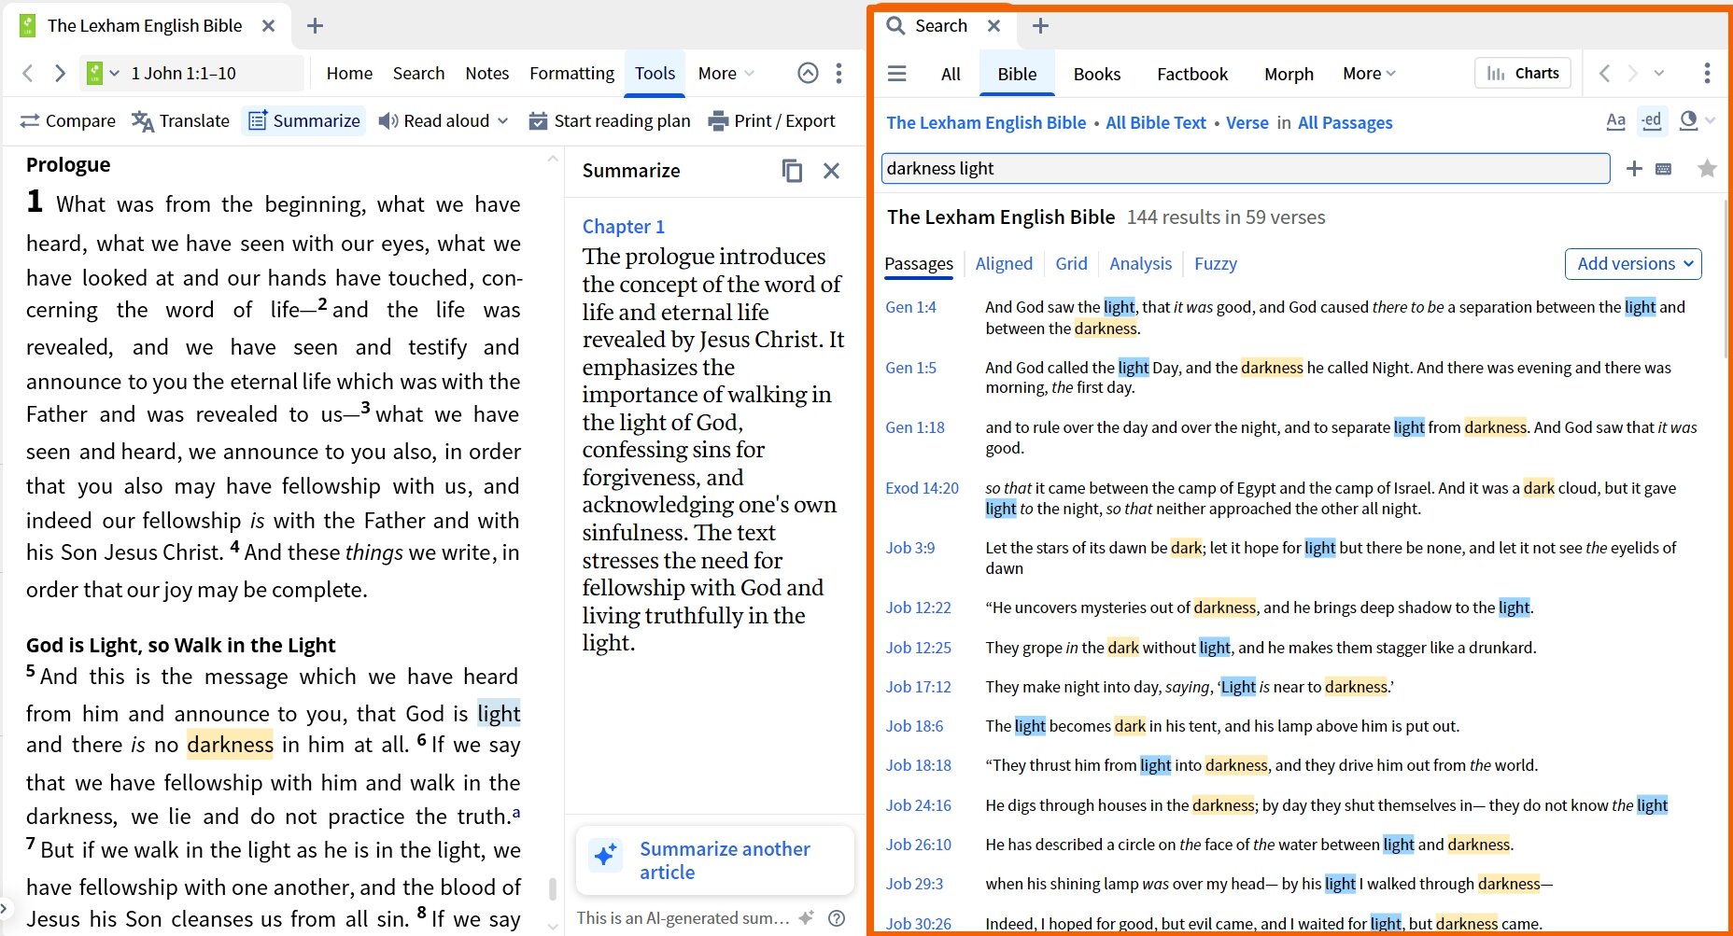Screen dimensions: 1733x936
Task: Open the Search menu in the Bible panel
Action: click(418, 73)
